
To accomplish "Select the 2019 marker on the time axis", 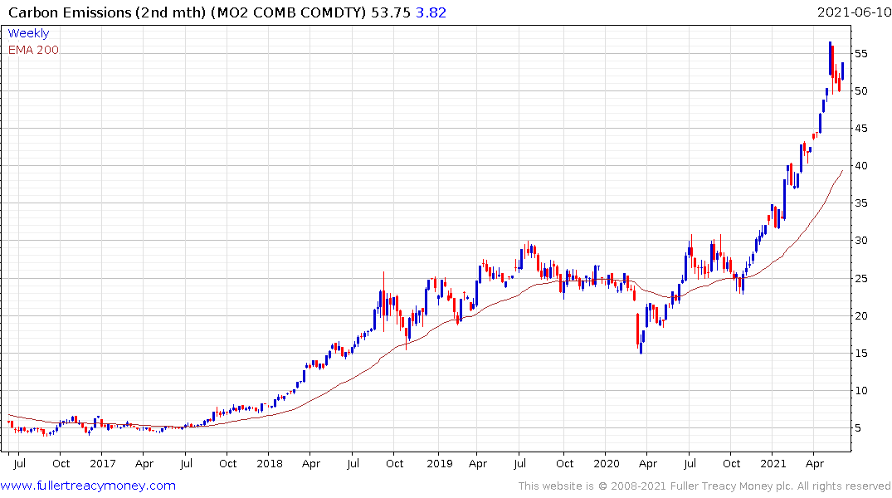I will pos(439,463).
